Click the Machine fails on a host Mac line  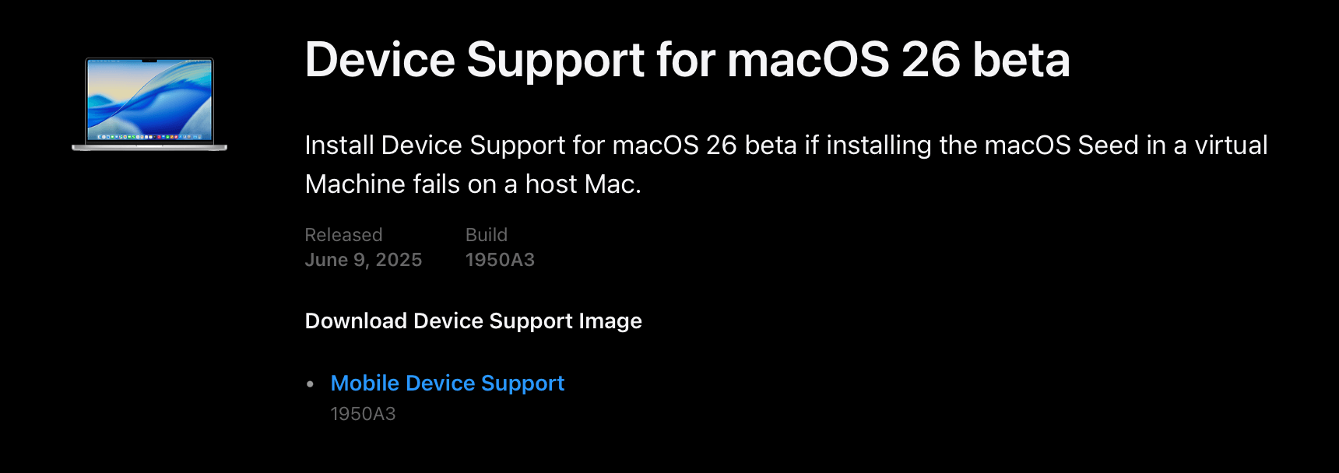[473, 184]
